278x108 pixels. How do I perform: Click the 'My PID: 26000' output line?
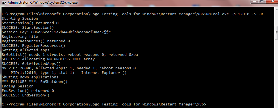[69, 68]
